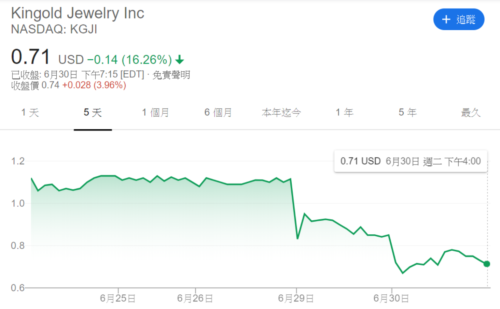Open the 1 年 chart view
Screen dimensions: 500x309
344,113
